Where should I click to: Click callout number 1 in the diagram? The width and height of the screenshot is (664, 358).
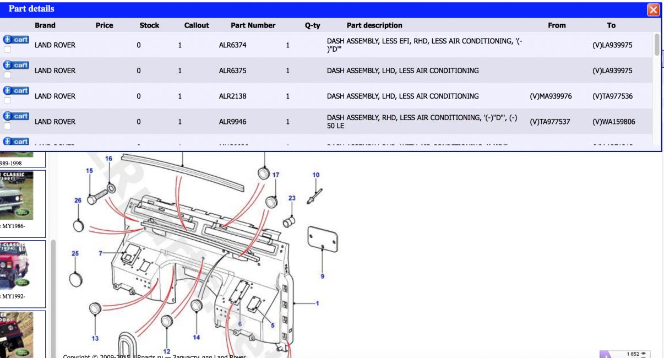point(317,303)
